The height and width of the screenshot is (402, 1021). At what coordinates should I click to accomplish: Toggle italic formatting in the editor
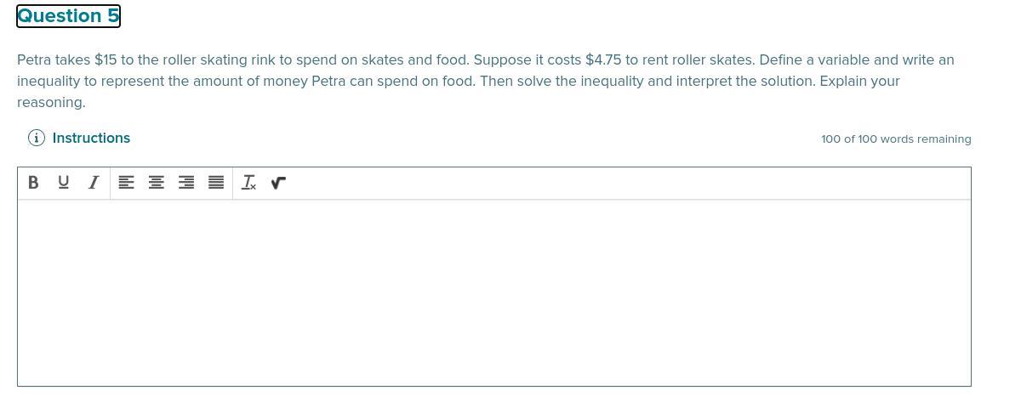click(94, 182)
